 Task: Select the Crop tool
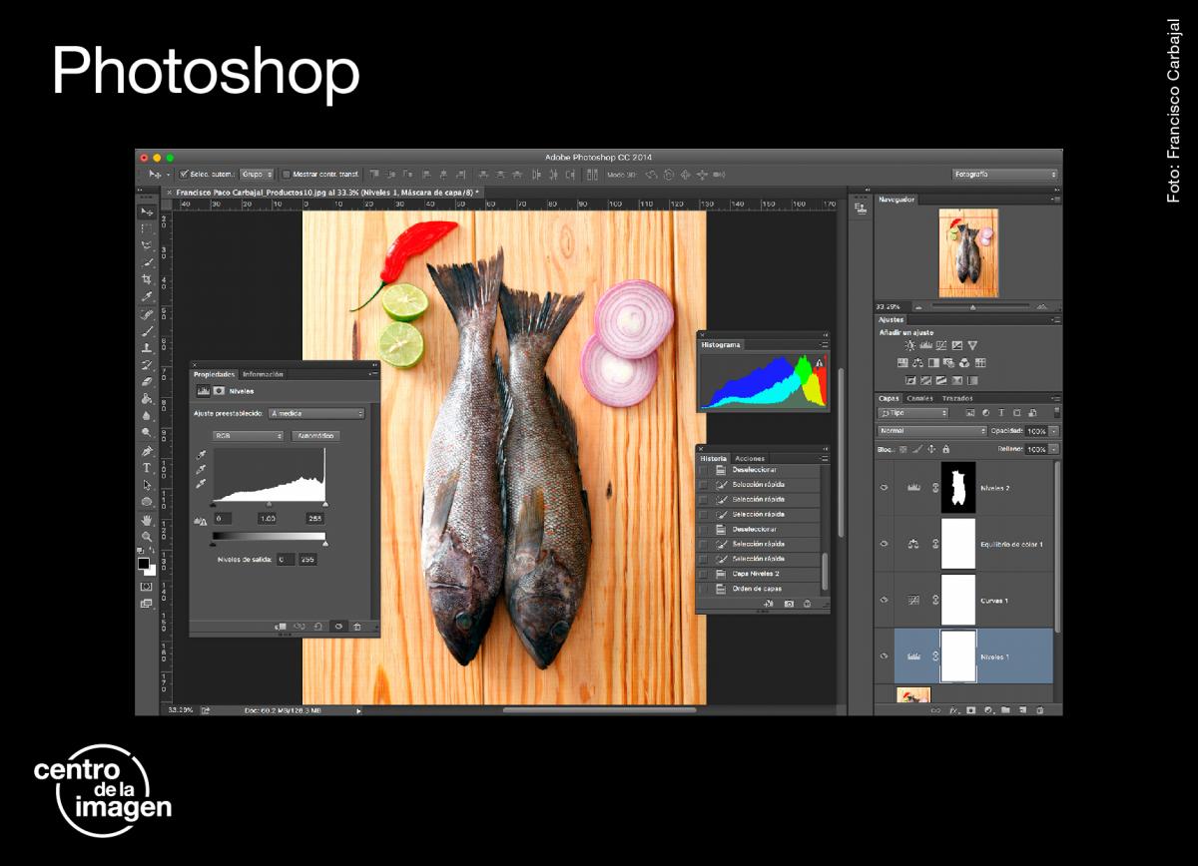tap(147, 278)
